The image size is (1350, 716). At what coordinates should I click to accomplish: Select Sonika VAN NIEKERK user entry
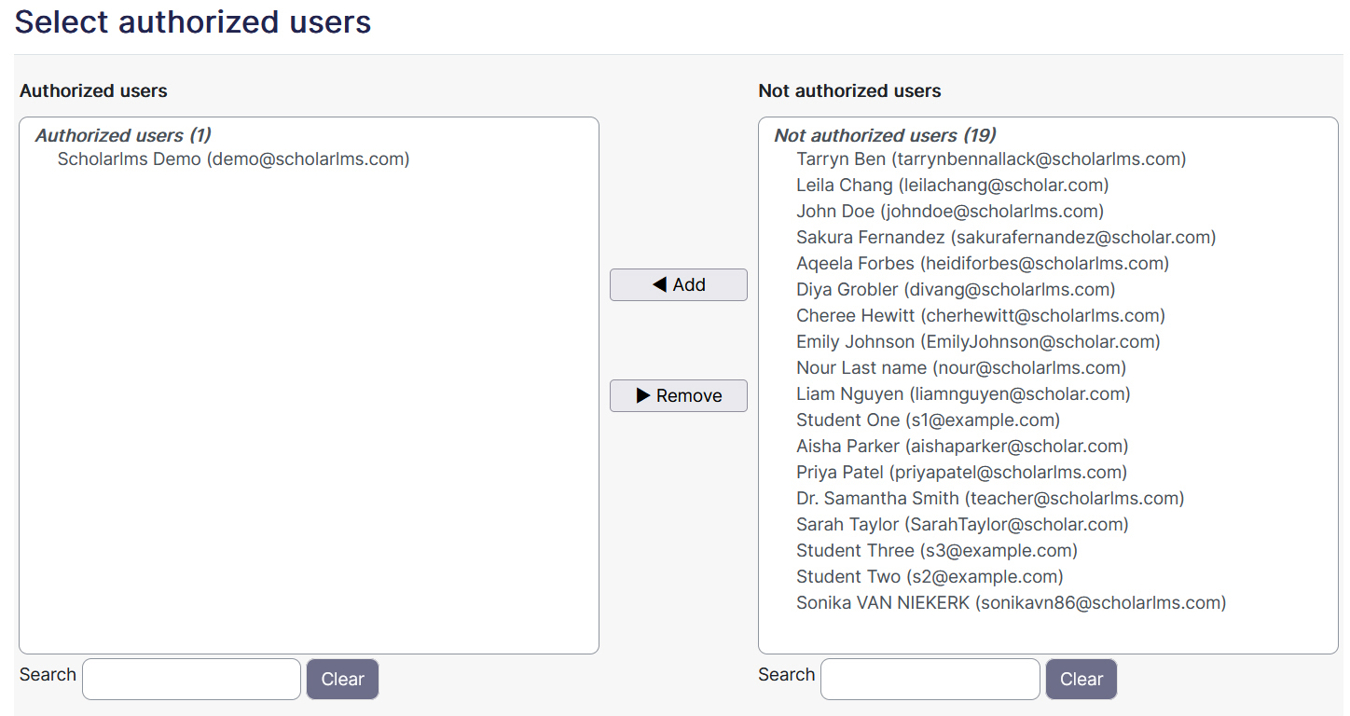tap(1011, 602)
